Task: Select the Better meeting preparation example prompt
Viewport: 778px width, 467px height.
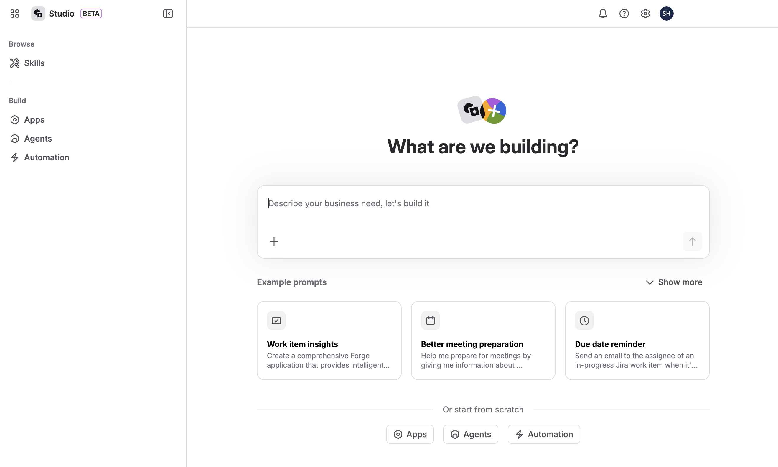Action: pyautogui.click(x=483, y=341)
